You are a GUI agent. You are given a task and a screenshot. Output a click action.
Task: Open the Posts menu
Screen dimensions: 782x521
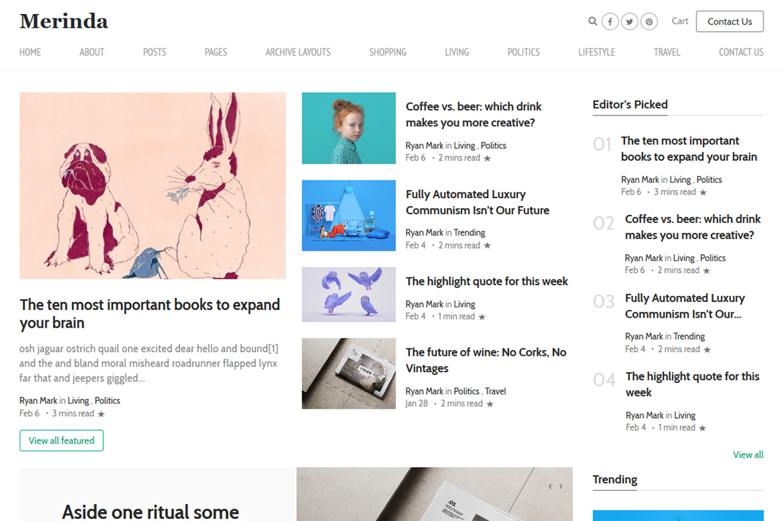154,52
